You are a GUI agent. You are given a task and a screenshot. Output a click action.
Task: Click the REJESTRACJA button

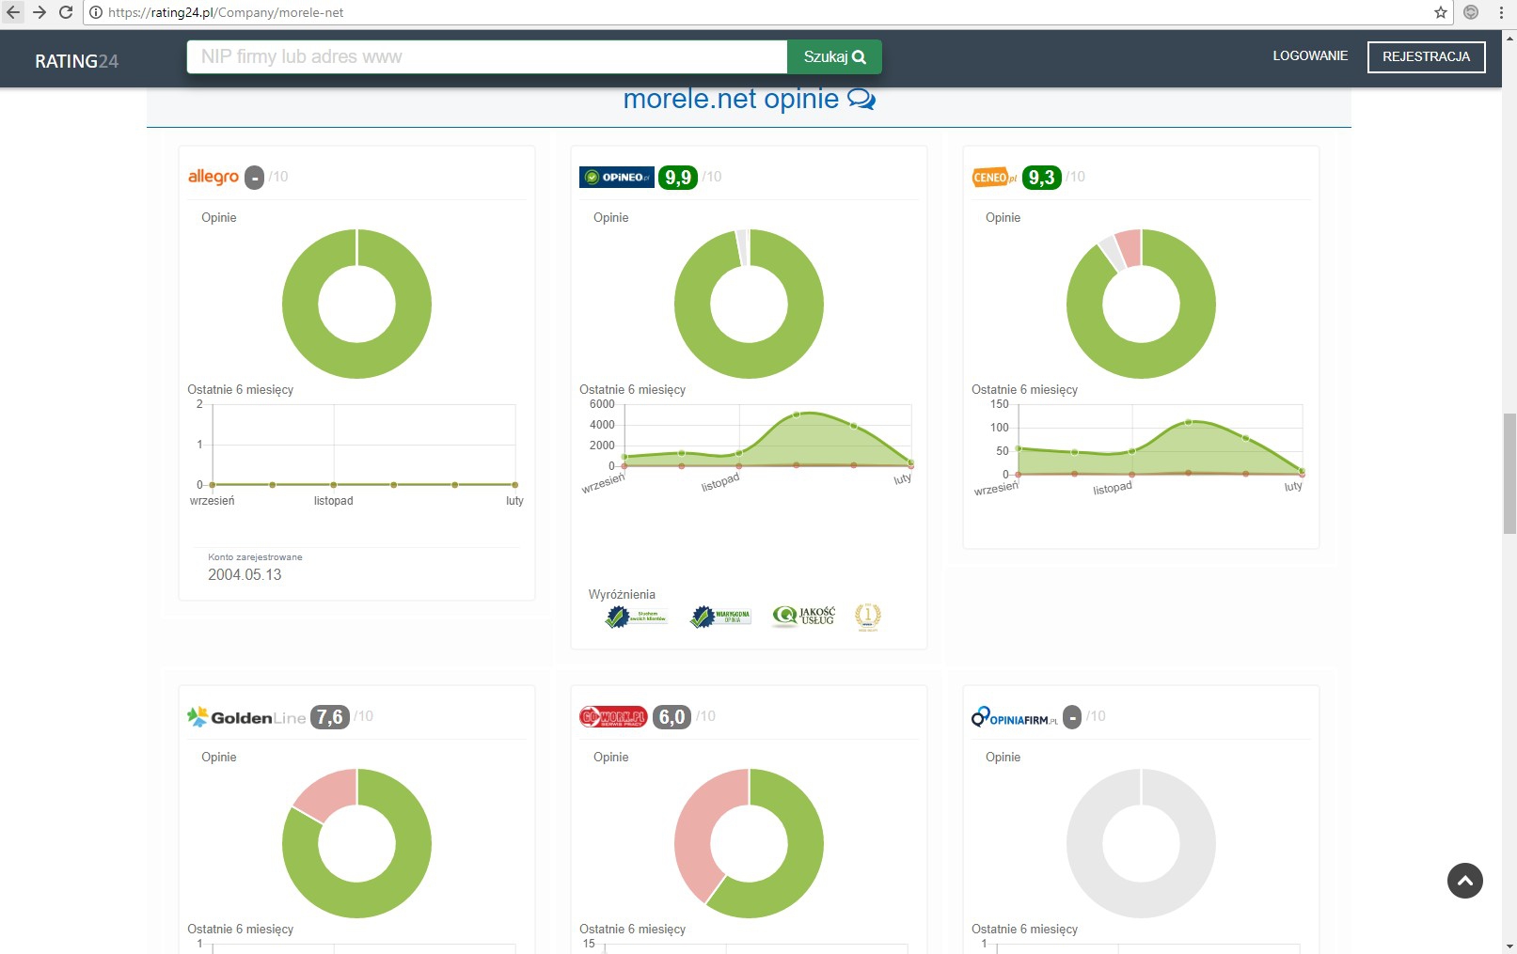pyautogui.click(x=1426, y=56)
